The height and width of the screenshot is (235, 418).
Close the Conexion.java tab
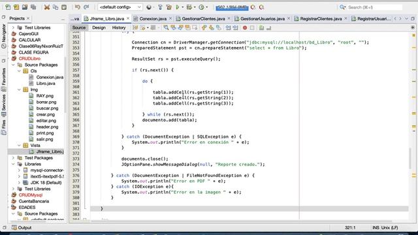click(x=170, y=18)
